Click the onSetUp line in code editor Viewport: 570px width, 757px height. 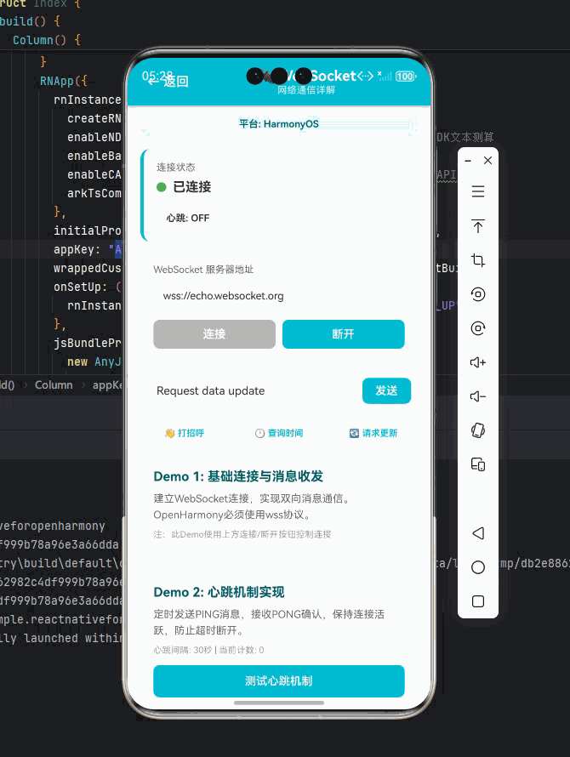(x=88, y=287)
